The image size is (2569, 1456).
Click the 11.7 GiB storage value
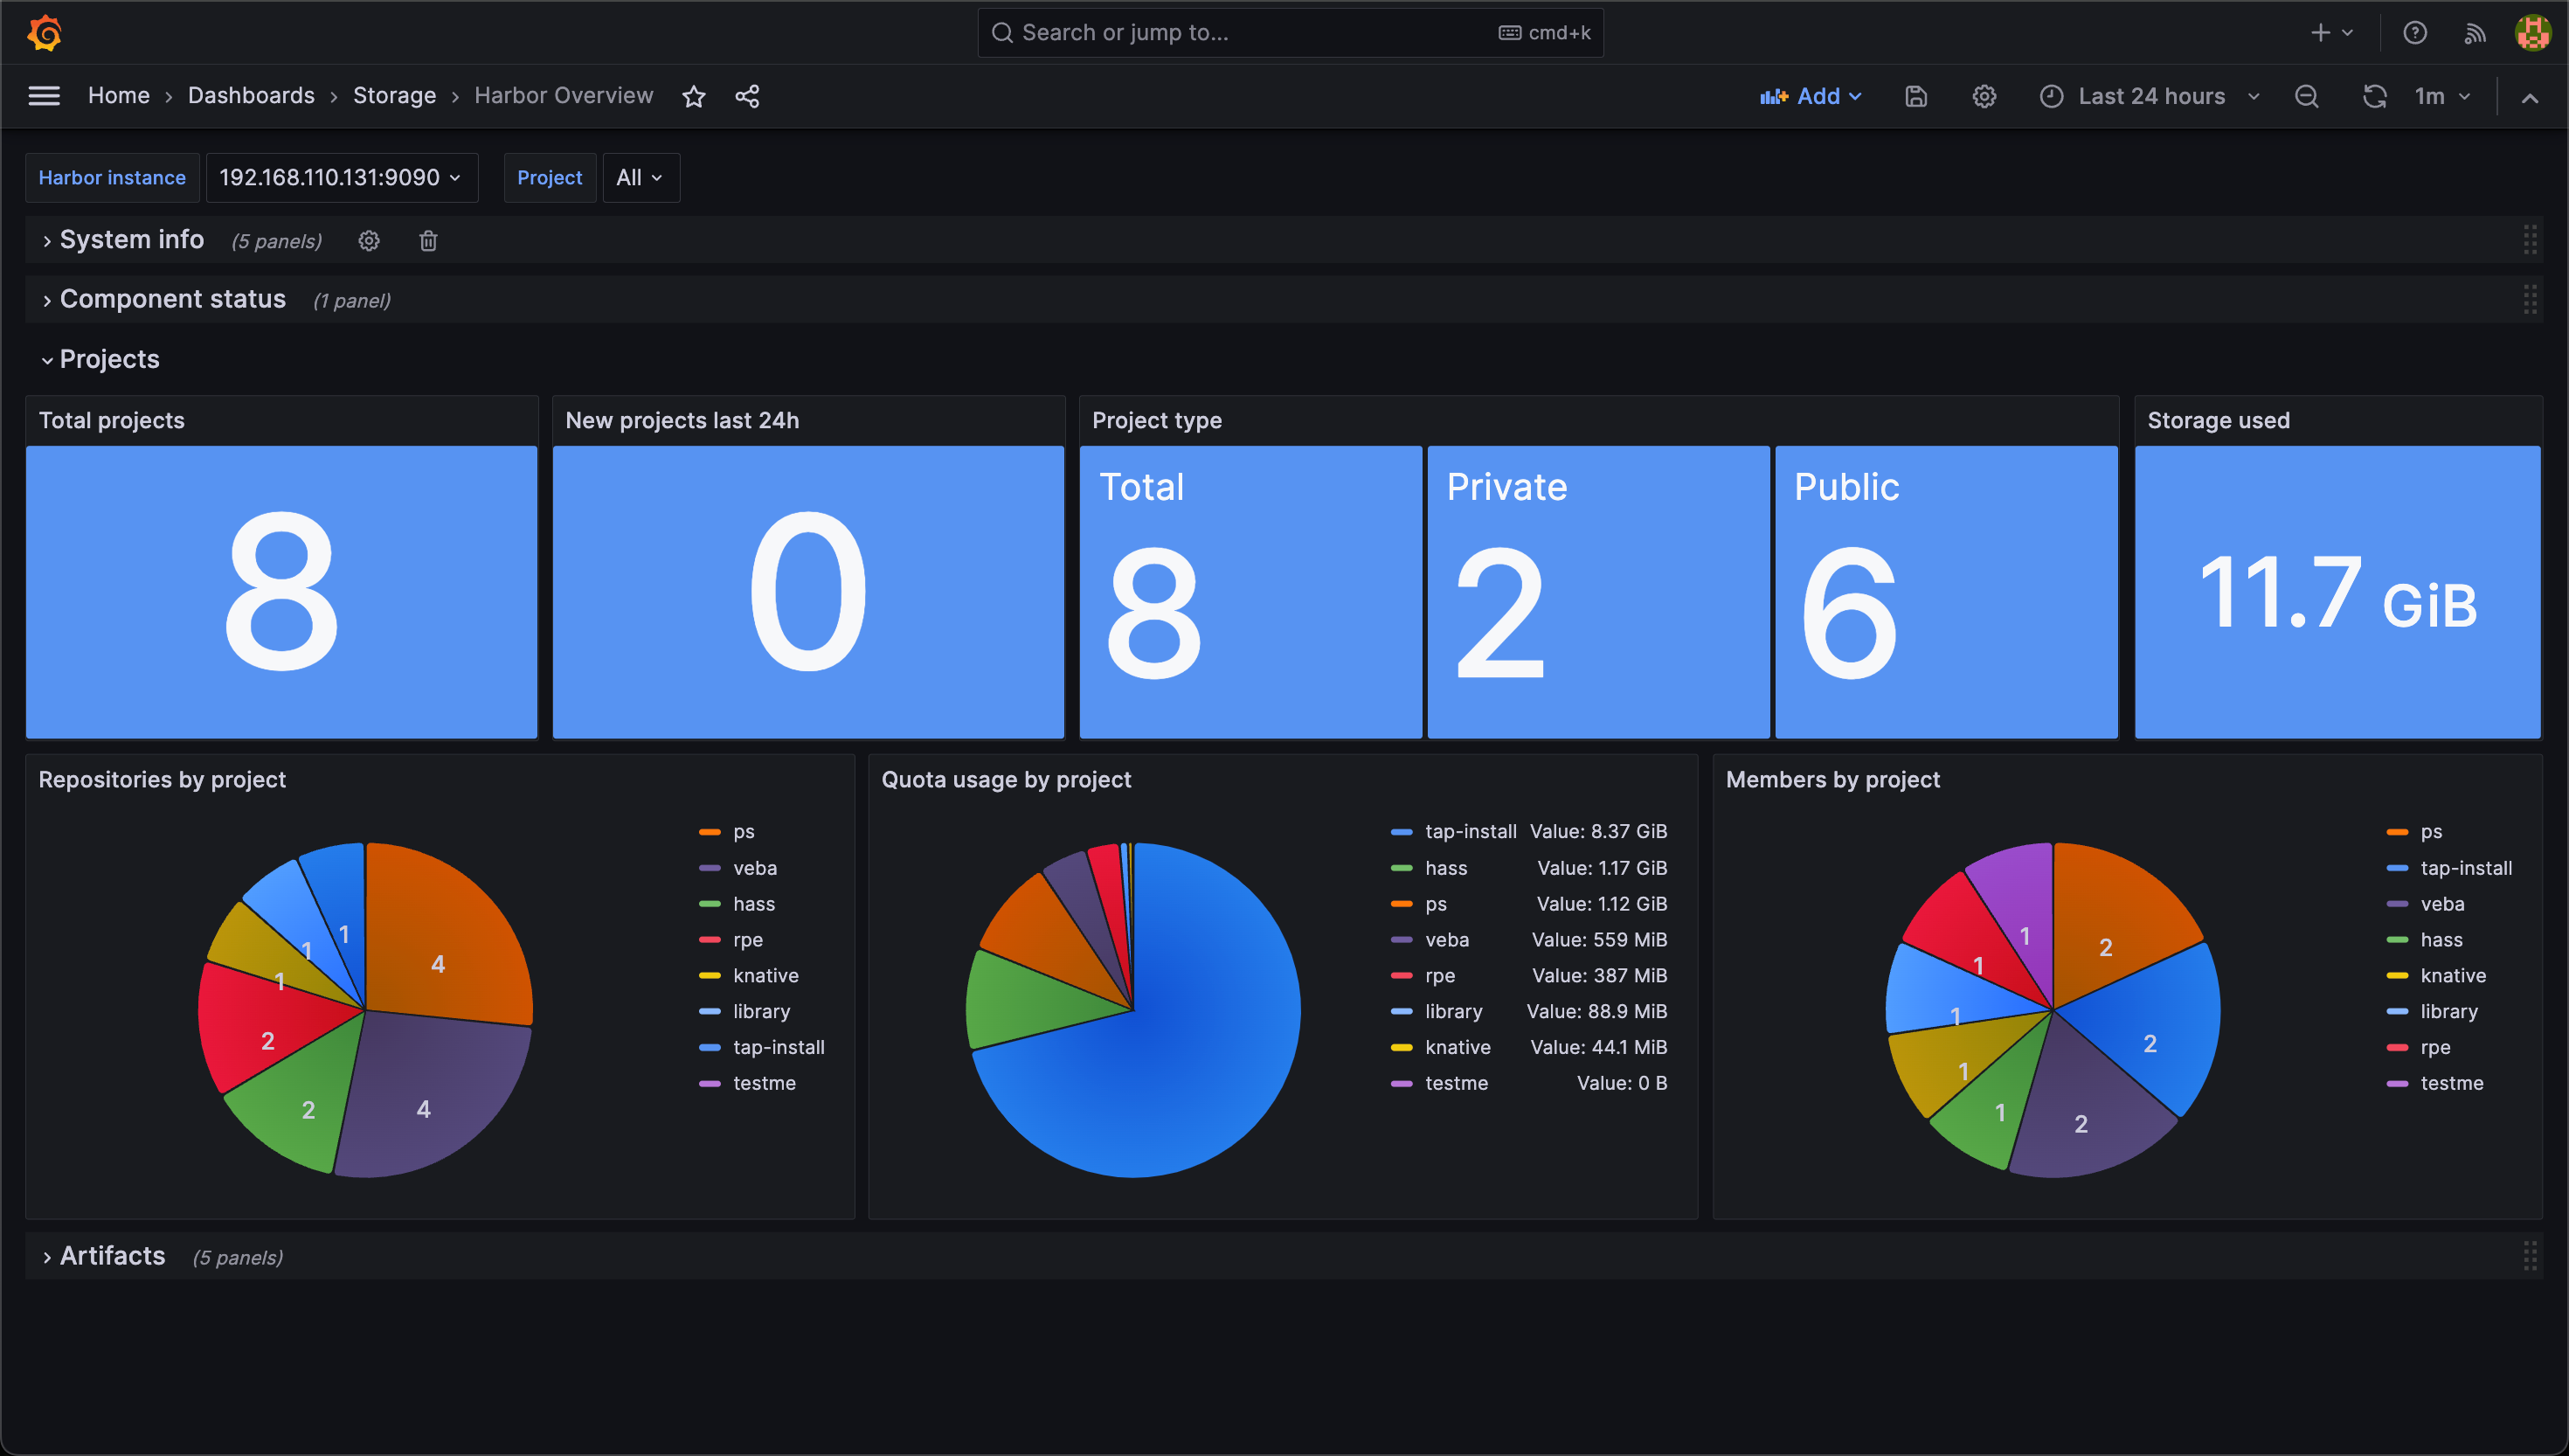pyautogui.click(x=2337, y=593)
